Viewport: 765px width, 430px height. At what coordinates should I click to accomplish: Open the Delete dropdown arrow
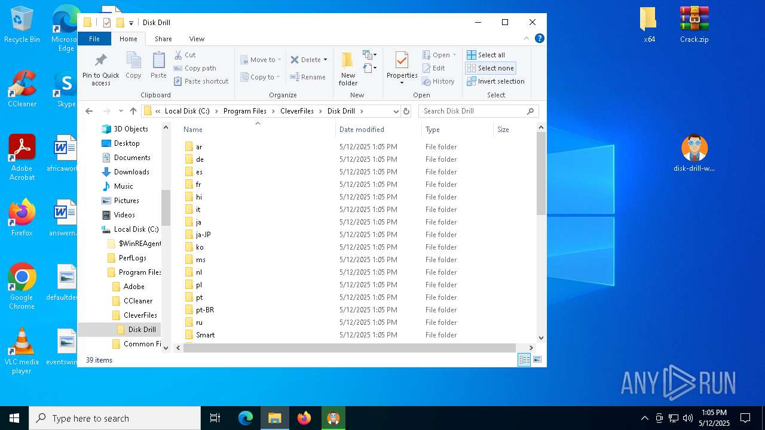coord(325,60)
